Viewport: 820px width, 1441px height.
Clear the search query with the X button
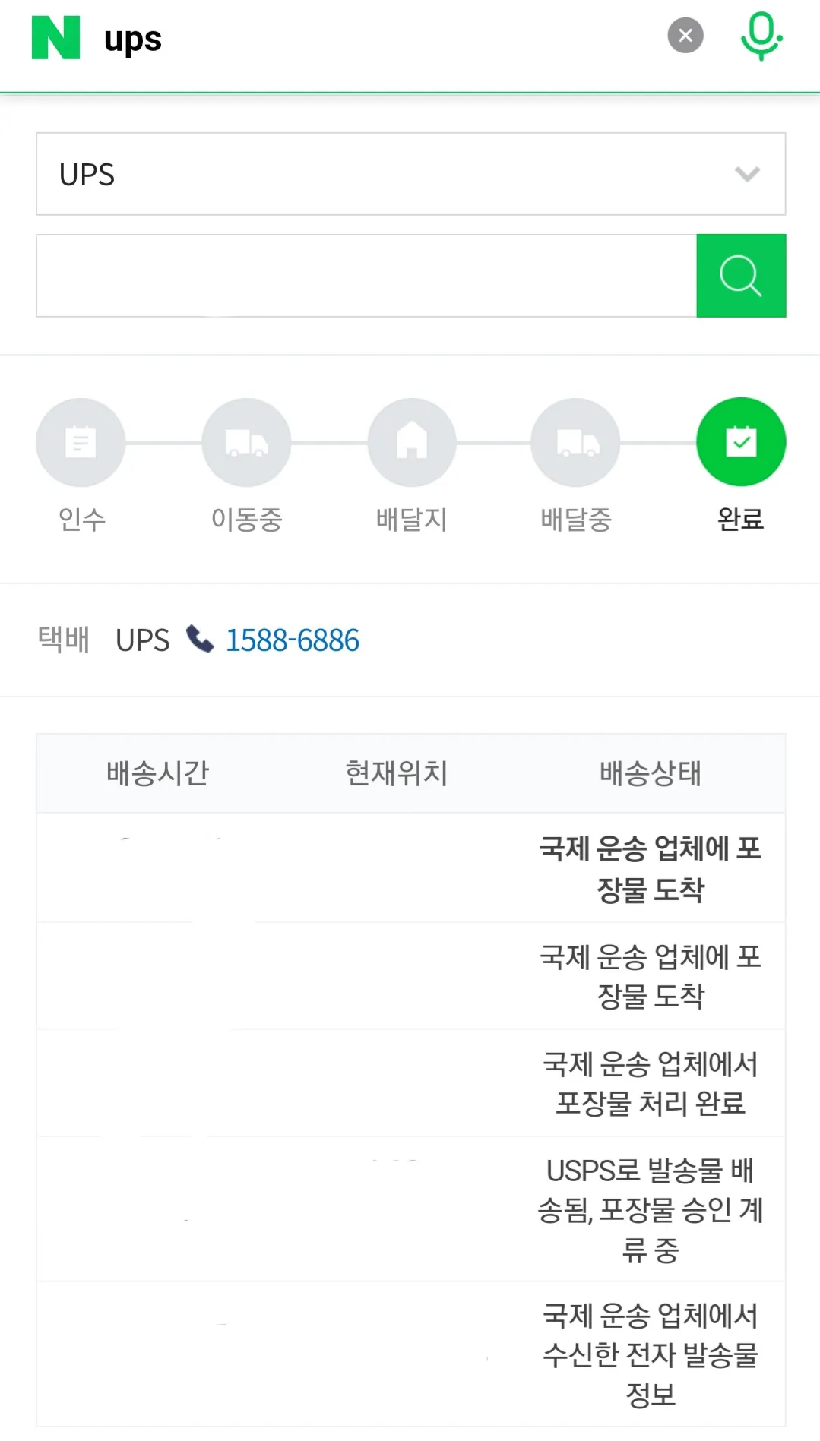pos(685,34)
